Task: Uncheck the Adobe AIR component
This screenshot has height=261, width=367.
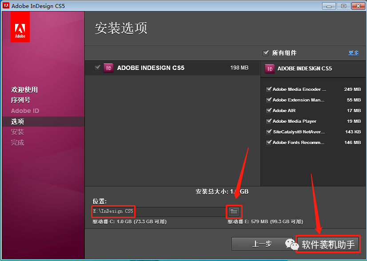Action: 268,111
